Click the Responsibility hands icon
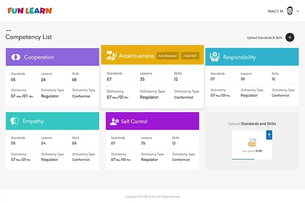 pyautogui.click(x=215, y=57)
